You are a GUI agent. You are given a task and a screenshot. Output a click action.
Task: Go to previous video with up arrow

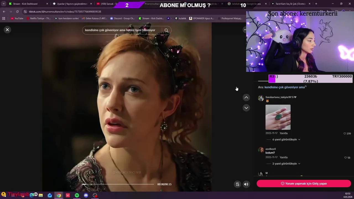pyautogui.click(x=246, y=98)
